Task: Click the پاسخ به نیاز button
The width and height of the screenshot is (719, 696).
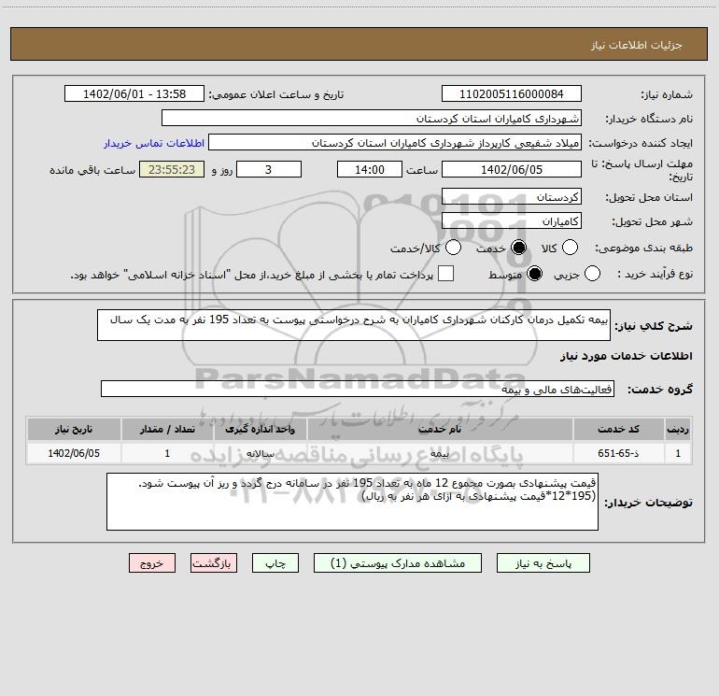Action: tap(543, 563)
